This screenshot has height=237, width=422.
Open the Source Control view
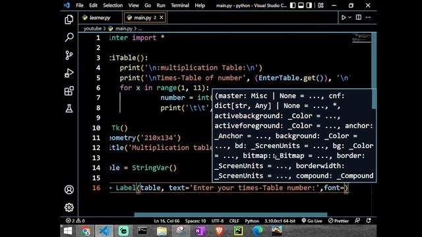coord(69,55)
